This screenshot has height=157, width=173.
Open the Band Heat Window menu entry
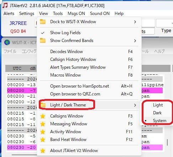coord(89,140)
